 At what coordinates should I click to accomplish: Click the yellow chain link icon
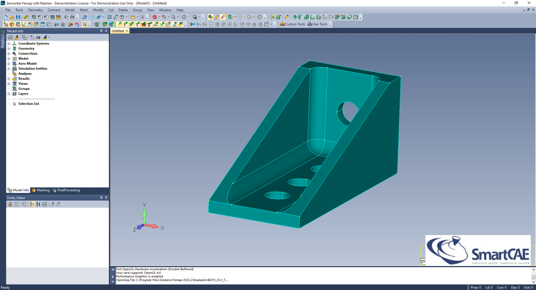coord(26,17)
